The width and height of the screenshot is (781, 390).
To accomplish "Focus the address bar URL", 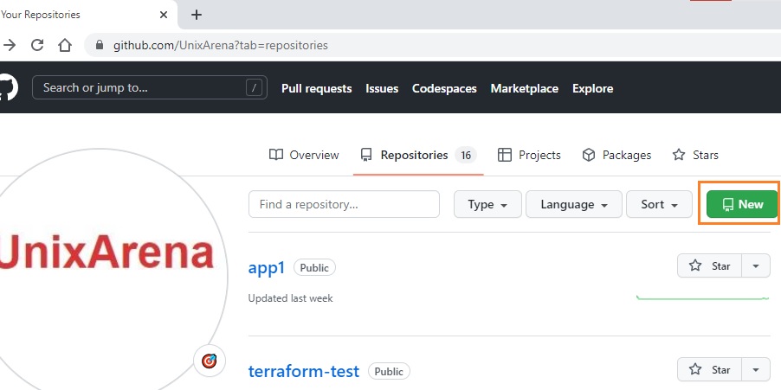I will [x=221, y=45].
